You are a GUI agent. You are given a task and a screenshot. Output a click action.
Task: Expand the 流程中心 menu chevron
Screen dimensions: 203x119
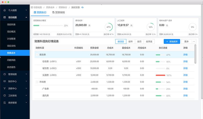click(26, 88)
